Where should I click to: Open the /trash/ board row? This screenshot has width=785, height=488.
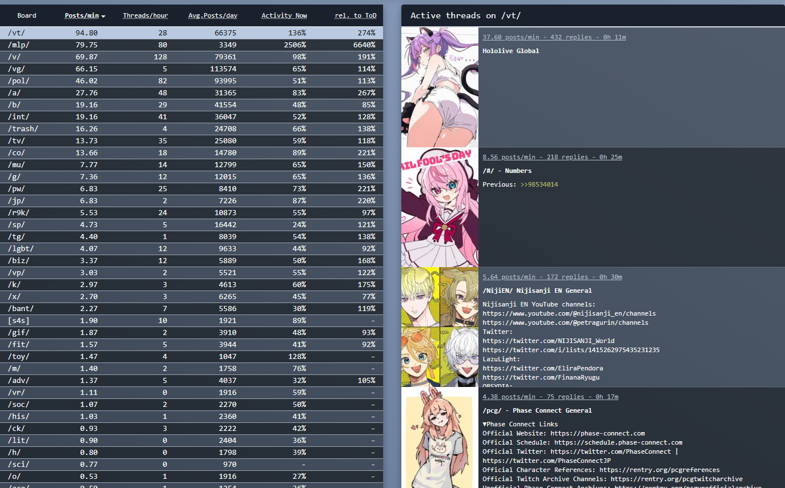(x=192, y=128)
